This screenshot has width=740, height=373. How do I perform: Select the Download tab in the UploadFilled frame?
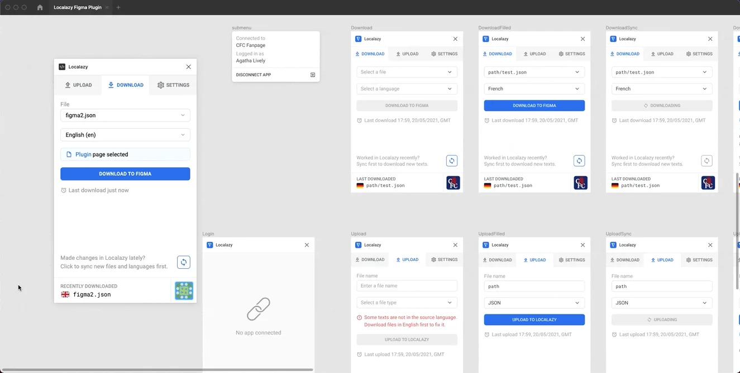coord(497,260)
